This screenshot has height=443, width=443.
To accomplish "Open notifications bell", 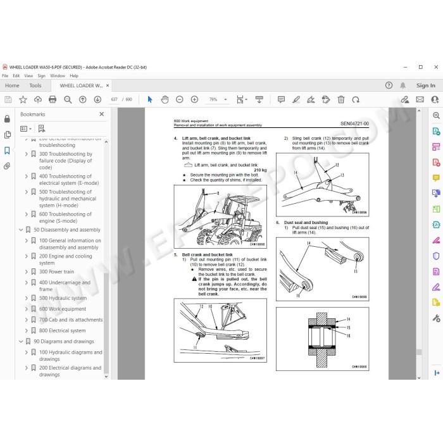I will coord(403,85).
